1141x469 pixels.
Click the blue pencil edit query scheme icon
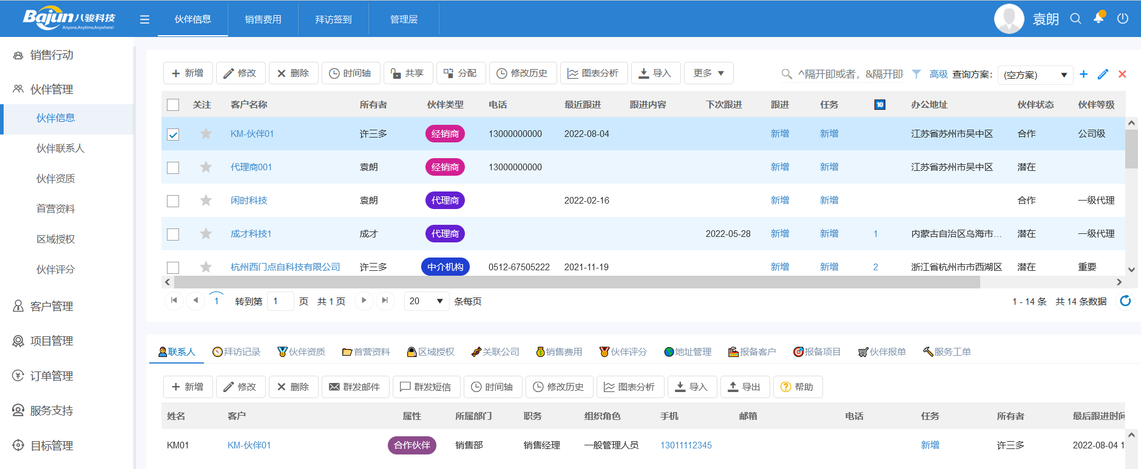(x=1103, y=74)
